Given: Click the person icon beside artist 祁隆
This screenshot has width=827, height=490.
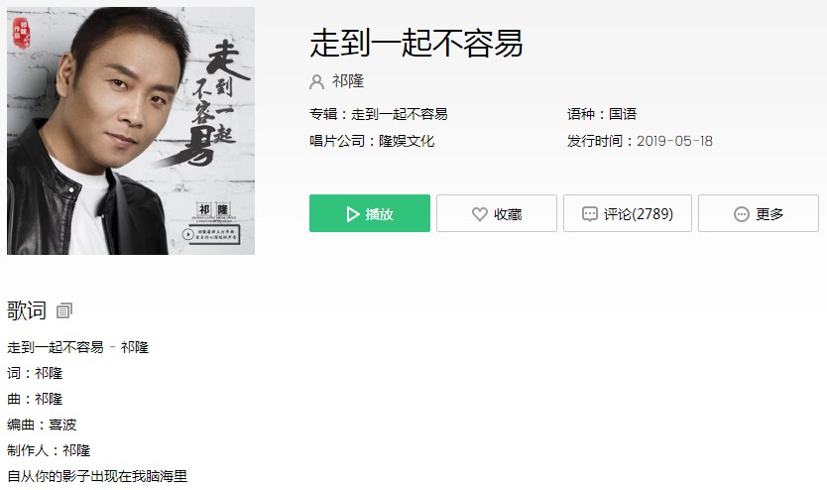Looking at the screenshot, I should 316,81.
